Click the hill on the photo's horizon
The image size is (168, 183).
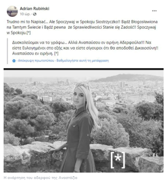tap(128, 78)
